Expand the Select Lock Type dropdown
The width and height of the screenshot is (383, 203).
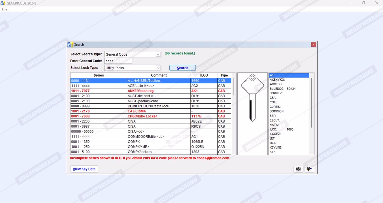pos(158,68)
